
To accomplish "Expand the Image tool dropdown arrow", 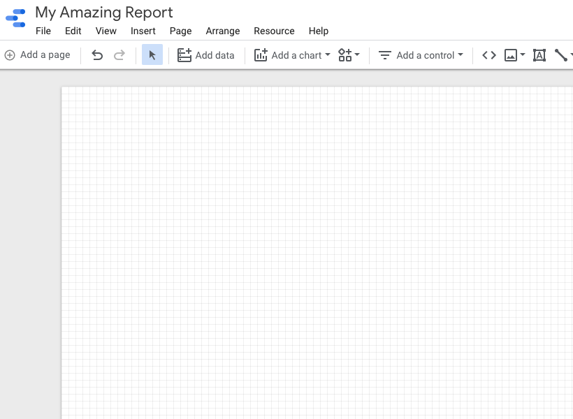I will [522, 54].
